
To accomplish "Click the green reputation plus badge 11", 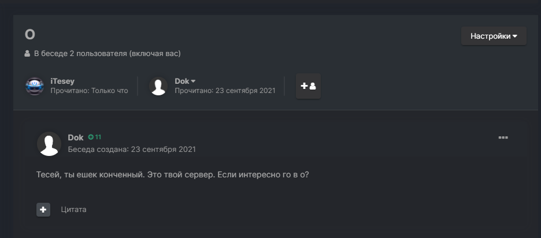I will click(95, 137).
